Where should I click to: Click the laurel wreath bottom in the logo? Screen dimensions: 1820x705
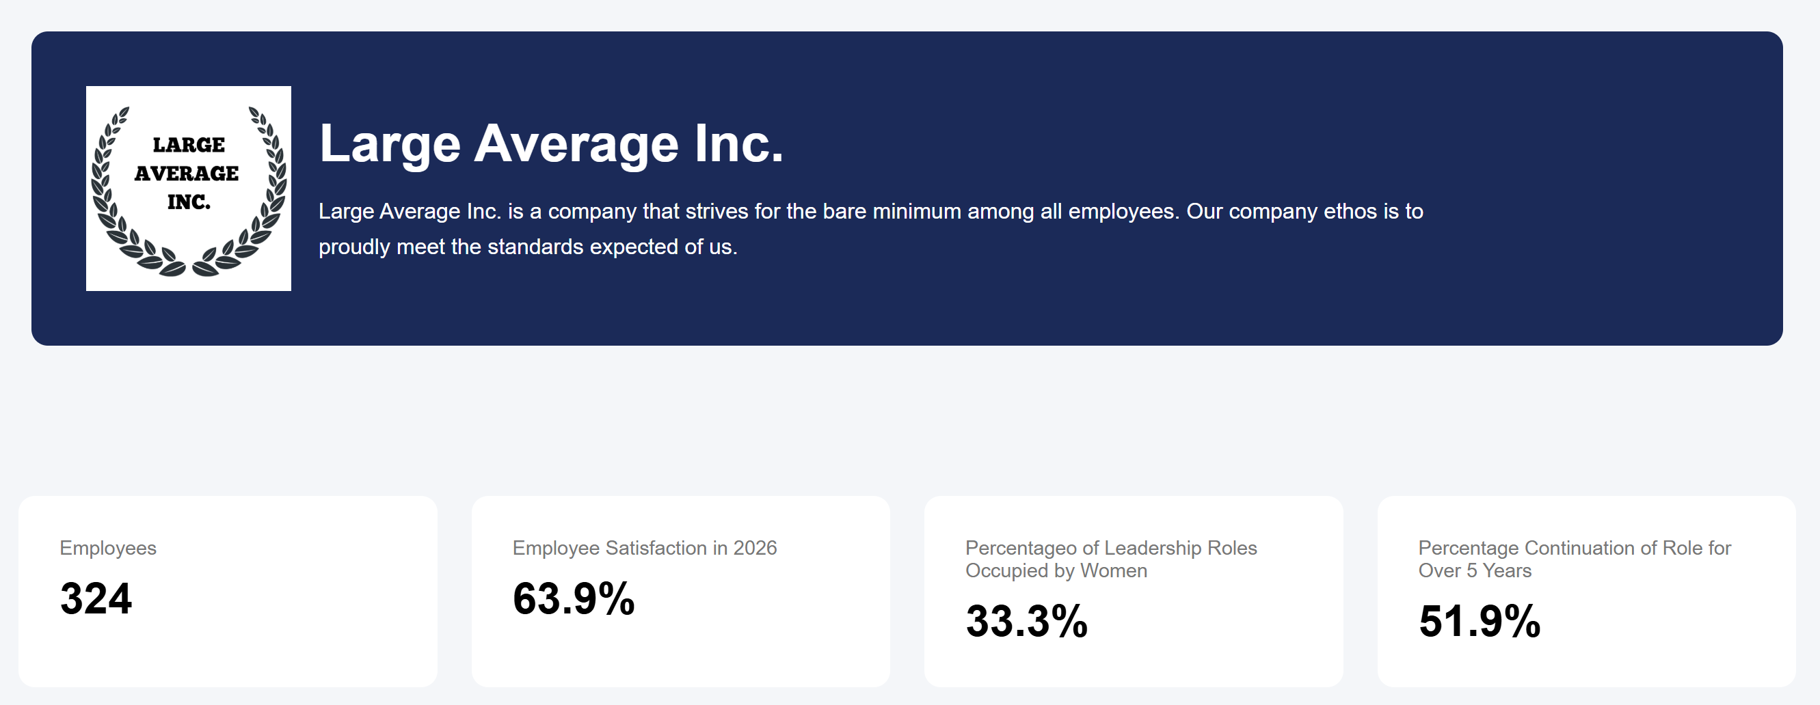(x=188, y=262)
